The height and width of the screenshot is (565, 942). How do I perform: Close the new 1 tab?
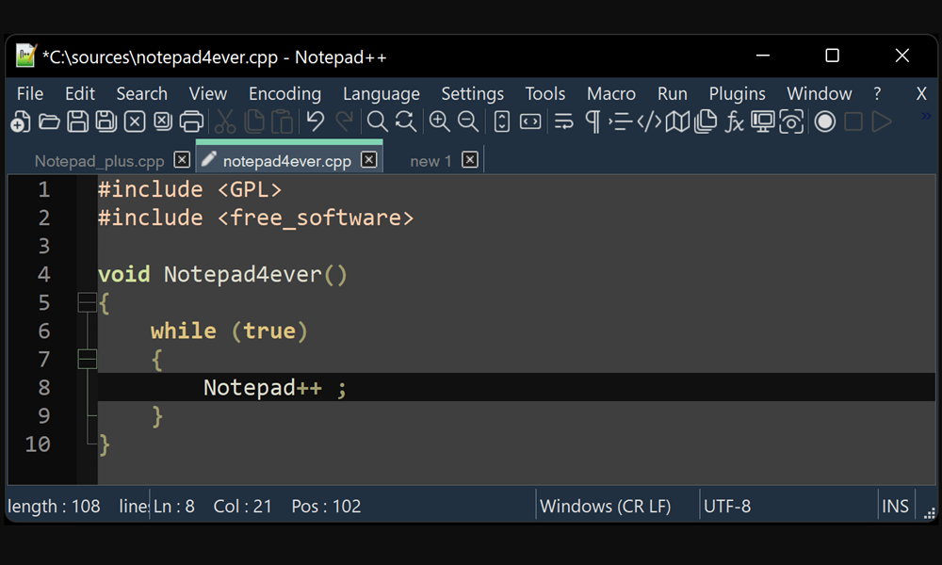470,160
